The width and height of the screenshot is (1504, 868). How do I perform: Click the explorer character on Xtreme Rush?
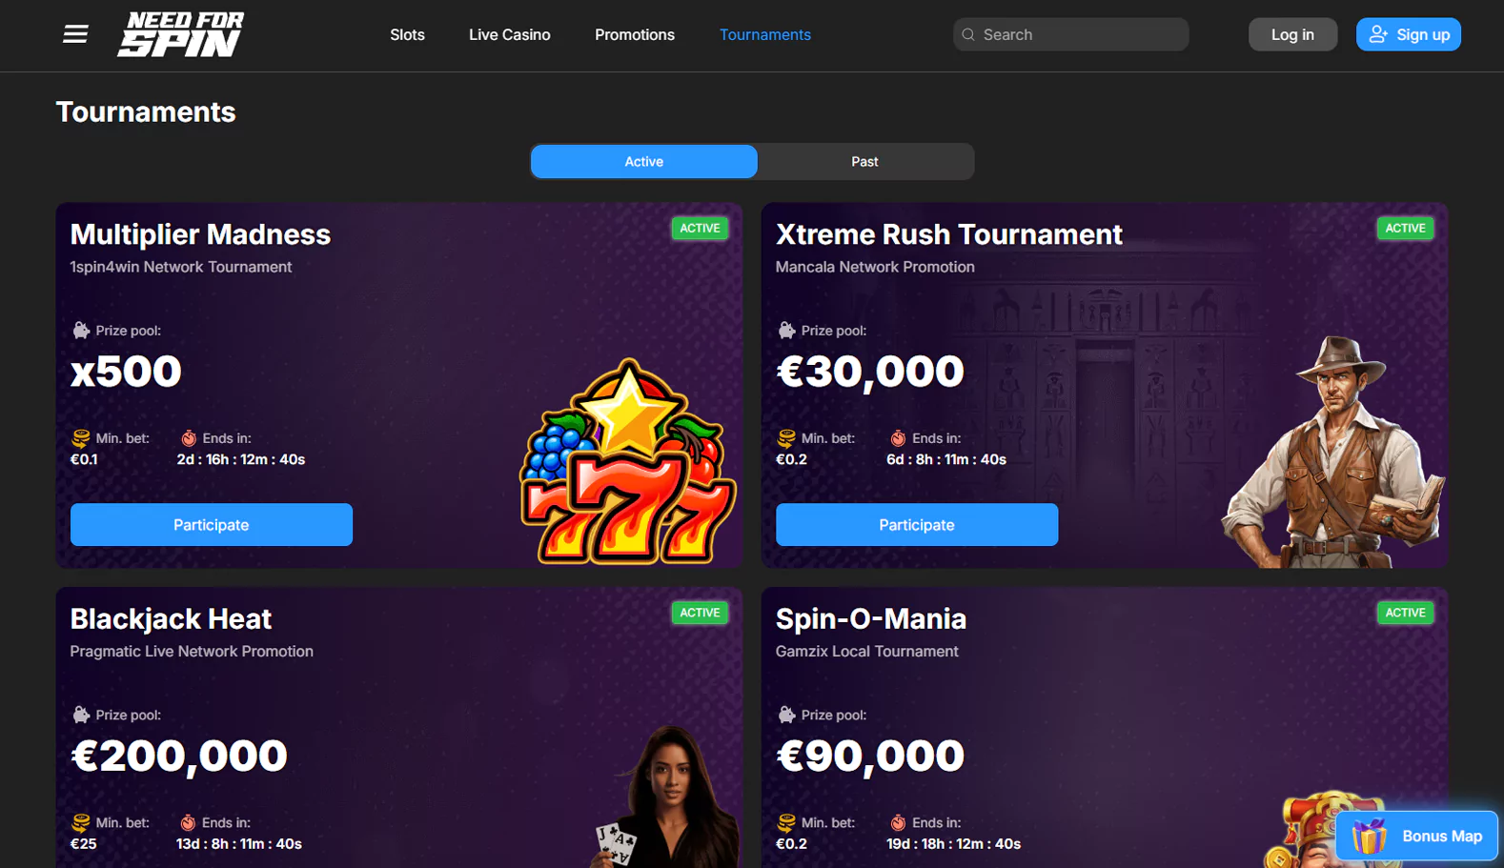(1334, 452)
